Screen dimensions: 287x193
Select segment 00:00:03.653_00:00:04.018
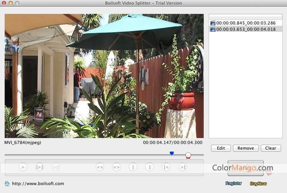click(246, 29)
